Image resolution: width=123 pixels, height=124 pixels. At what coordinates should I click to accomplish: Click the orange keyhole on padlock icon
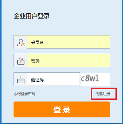[x=21, y=62]
